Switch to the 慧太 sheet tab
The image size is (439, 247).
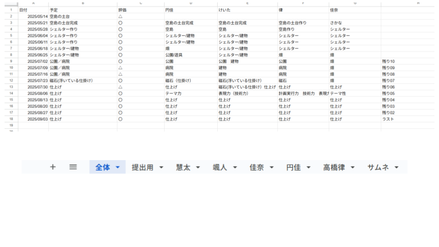point(183,167)
